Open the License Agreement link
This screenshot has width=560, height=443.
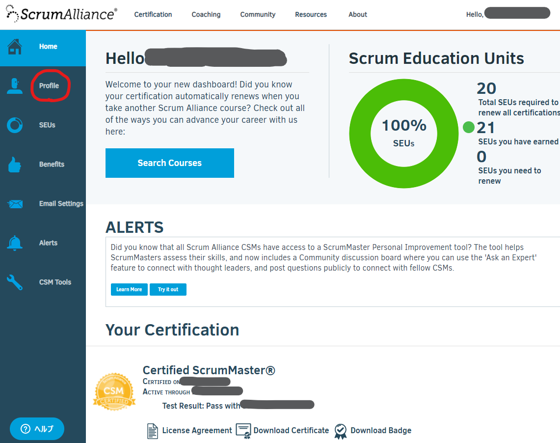[197, 431]
